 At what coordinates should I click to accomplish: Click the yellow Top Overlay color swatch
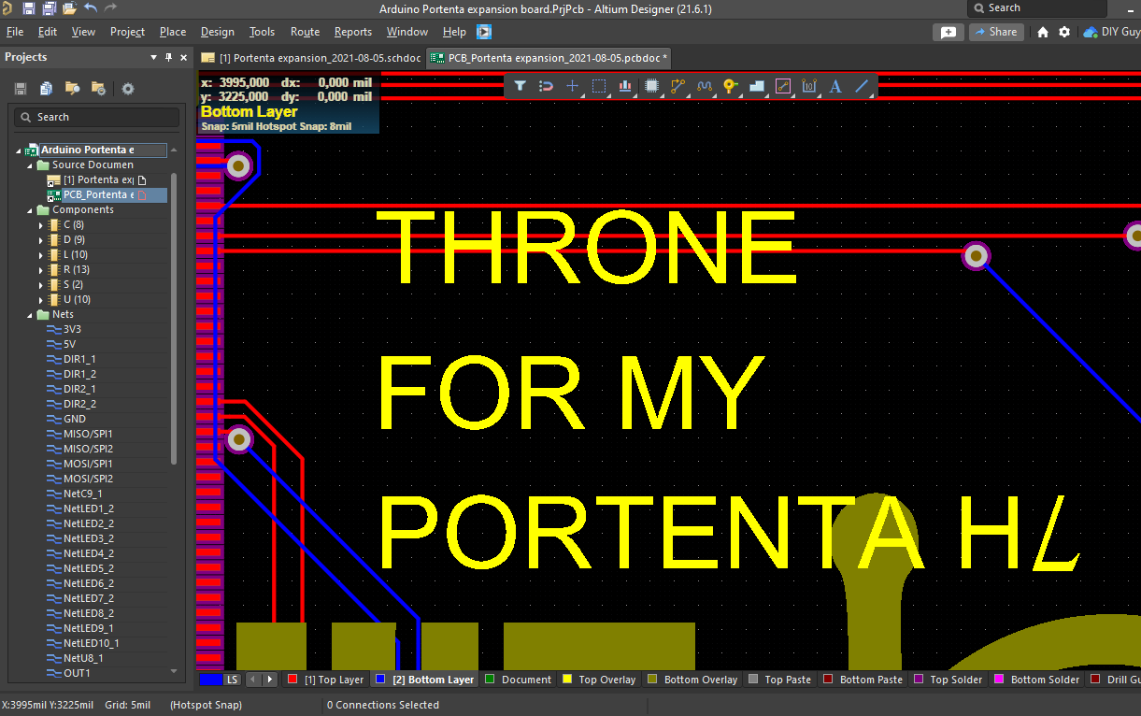pos(566,680)
